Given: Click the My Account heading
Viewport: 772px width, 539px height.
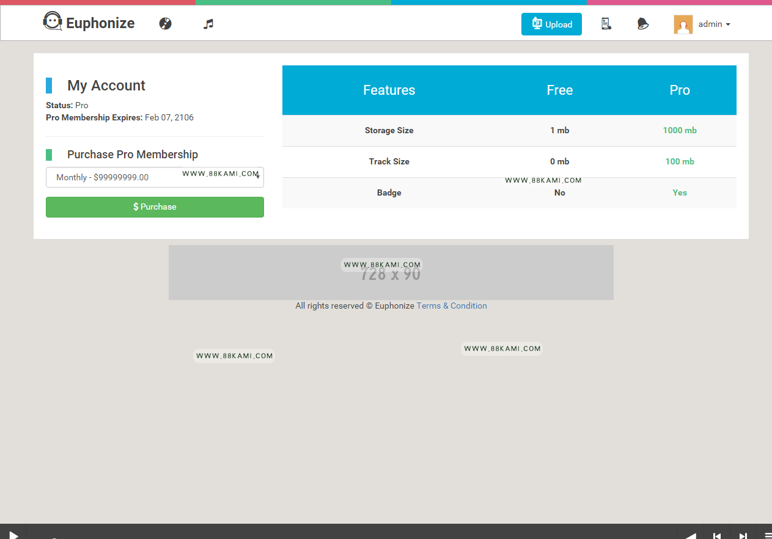Looking at the screenshot, I should click(x=106, y=86).
